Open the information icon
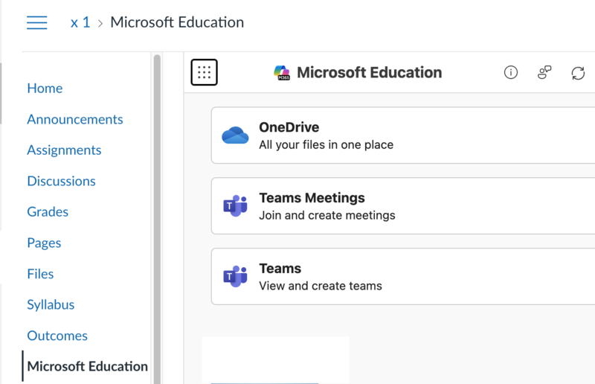Viewport: 595px width, 384px height. pos(510,72)
